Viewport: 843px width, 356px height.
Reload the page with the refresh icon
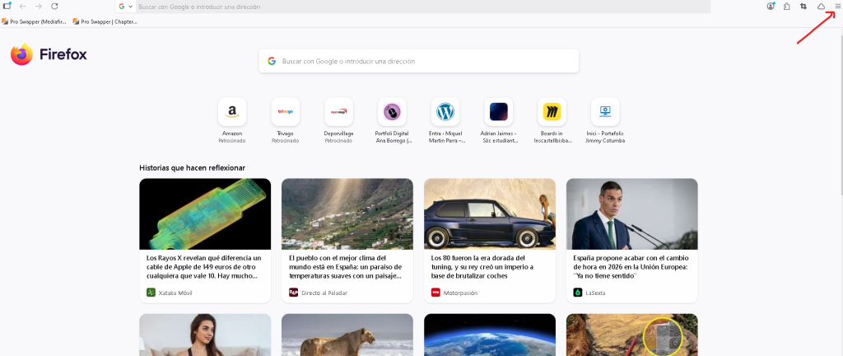[x=54, y=6]
